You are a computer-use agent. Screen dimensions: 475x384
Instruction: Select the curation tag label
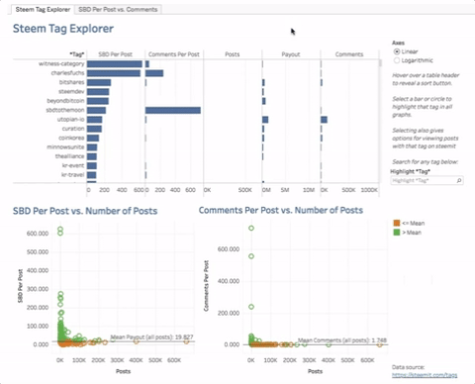coord(73,129)
